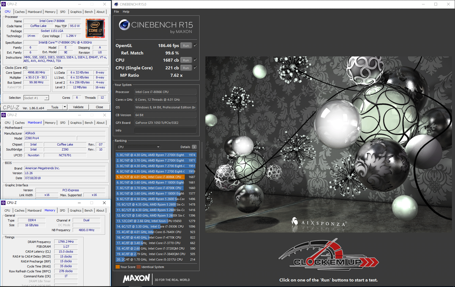
Task: Click the MAXON logo at the bottom
Action: click(x=137, y=278)
